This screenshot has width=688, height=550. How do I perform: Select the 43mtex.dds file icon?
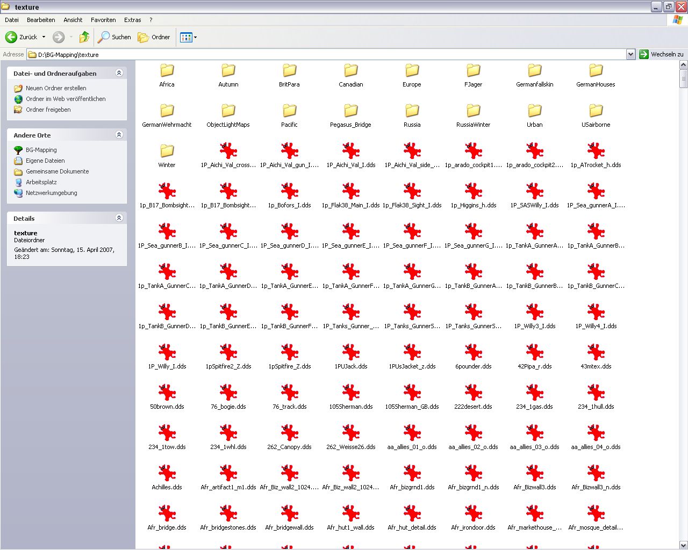pyautogui.click(x=596, y=352)
